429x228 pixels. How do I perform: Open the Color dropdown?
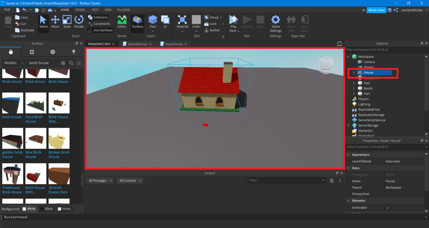click(196, 31)
